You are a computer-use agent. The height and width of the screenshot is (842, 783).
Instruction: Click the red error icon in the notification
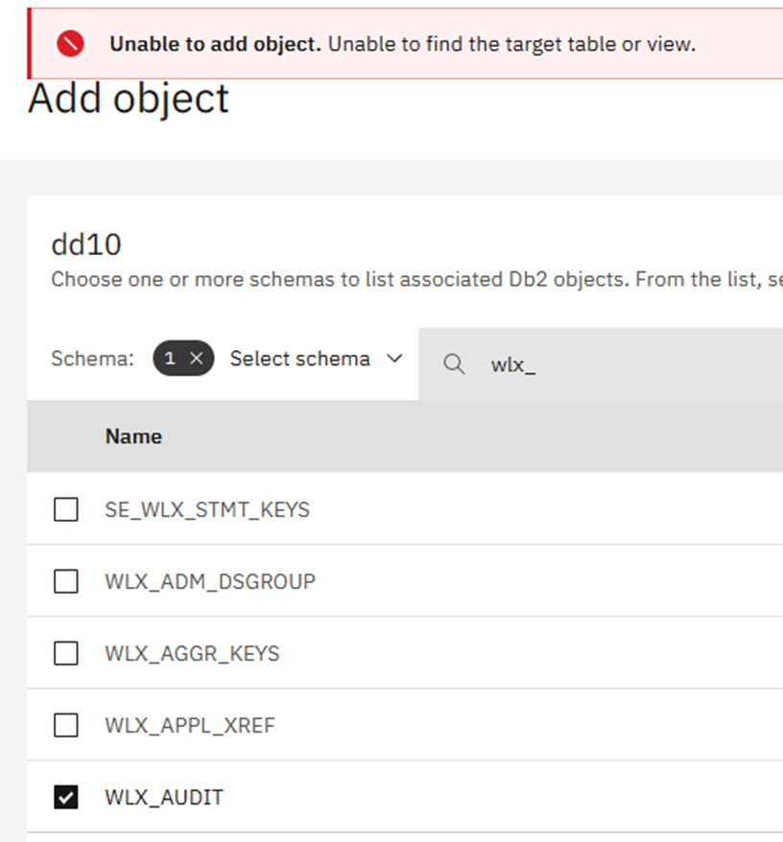click(70, 43)
